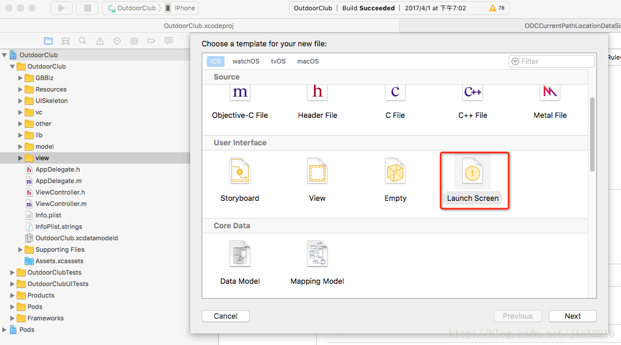
Task: Select the Data Model template icon
Action: tap(240, 254)
